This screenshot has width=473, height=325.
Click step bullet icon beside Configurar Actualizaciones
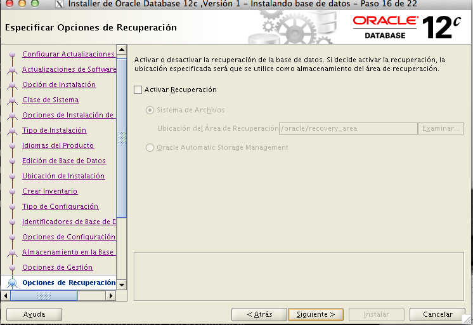click(13, 55)
